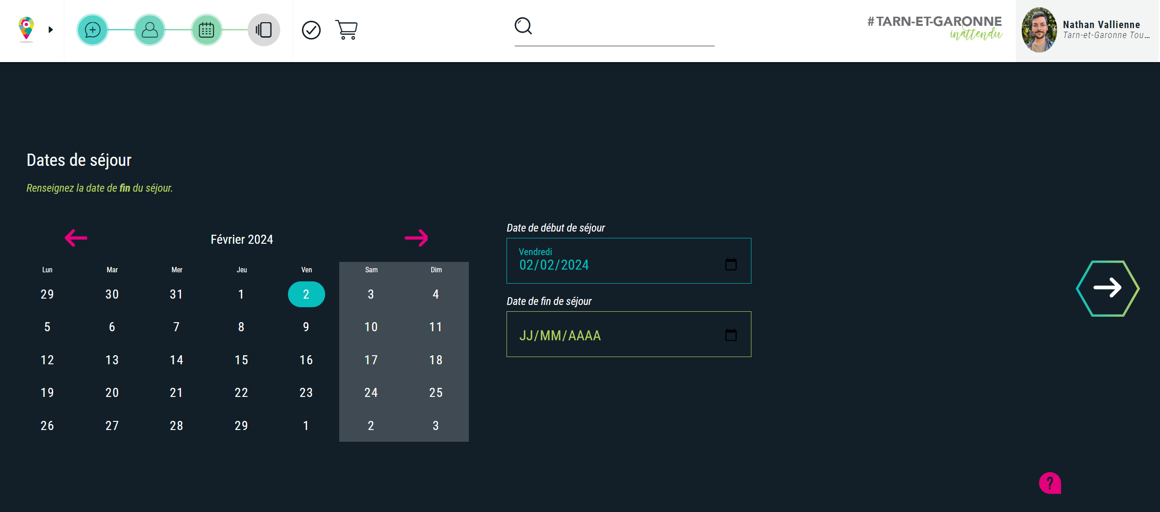Open calendar picker in end date field
The width and height of the screenshot is (1160, 512).
pyautogui.click(x=731, y=335)
